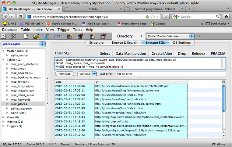Viewport: 232px width, 147px height.
Task: Click the green puzzle-piece add-on icon
Action: point(147,17)
